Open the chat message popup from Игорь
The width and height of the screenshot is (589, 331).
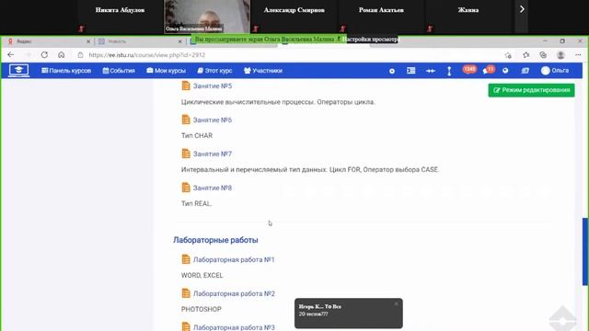point(348,314)
